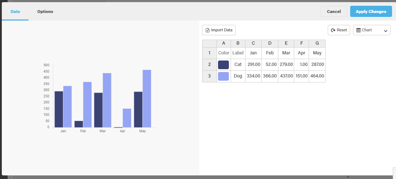396x179 pixels.
Task: Click the Dog label cell
Action: pyautogui.click(x=238, y=76)
